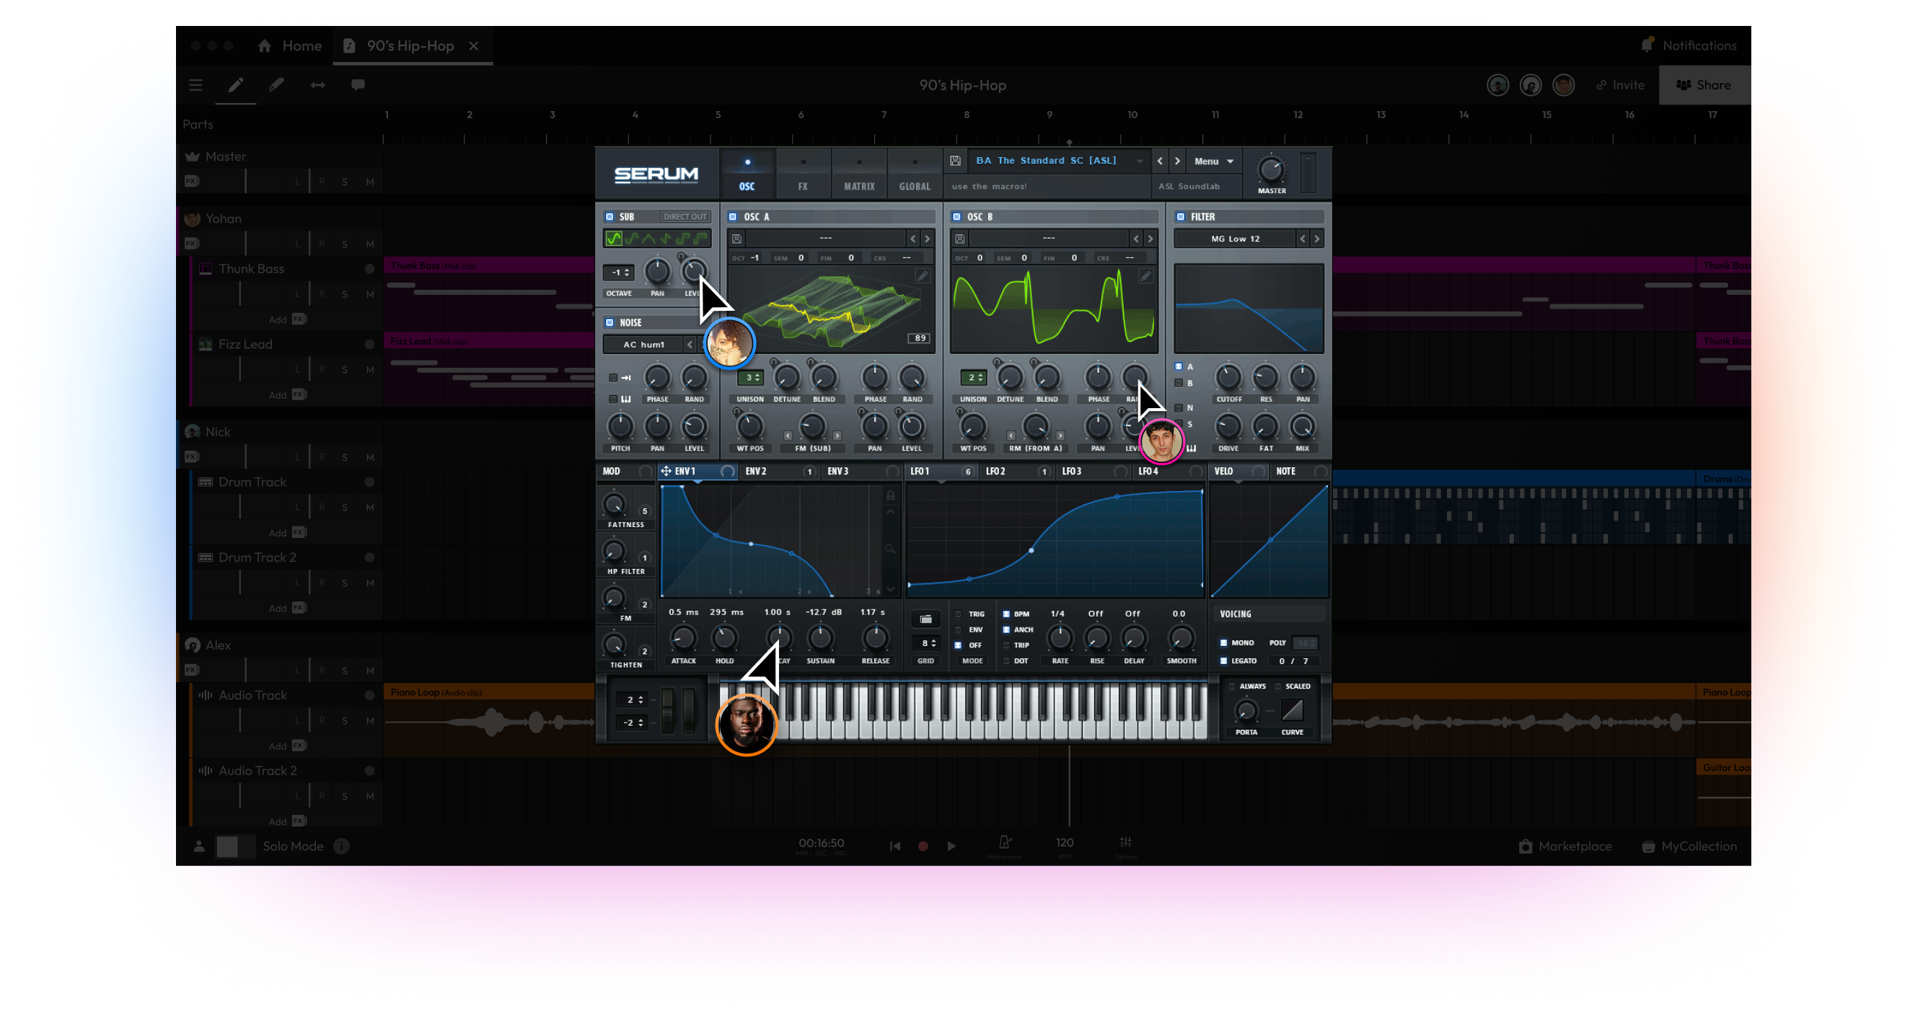Toggle the MONO voicing checkbox
1910x1016 pixels.
[x=1223, y=643]
